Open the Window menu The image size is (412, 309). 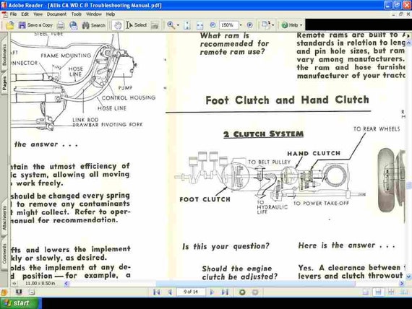tap(94, 14)
